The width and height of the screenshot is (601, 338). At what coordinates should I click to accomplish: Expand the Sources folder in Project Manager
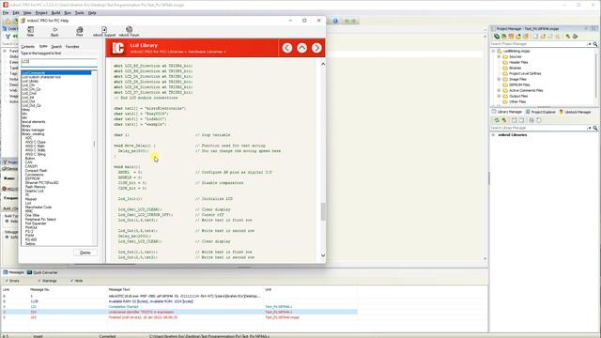499,56
